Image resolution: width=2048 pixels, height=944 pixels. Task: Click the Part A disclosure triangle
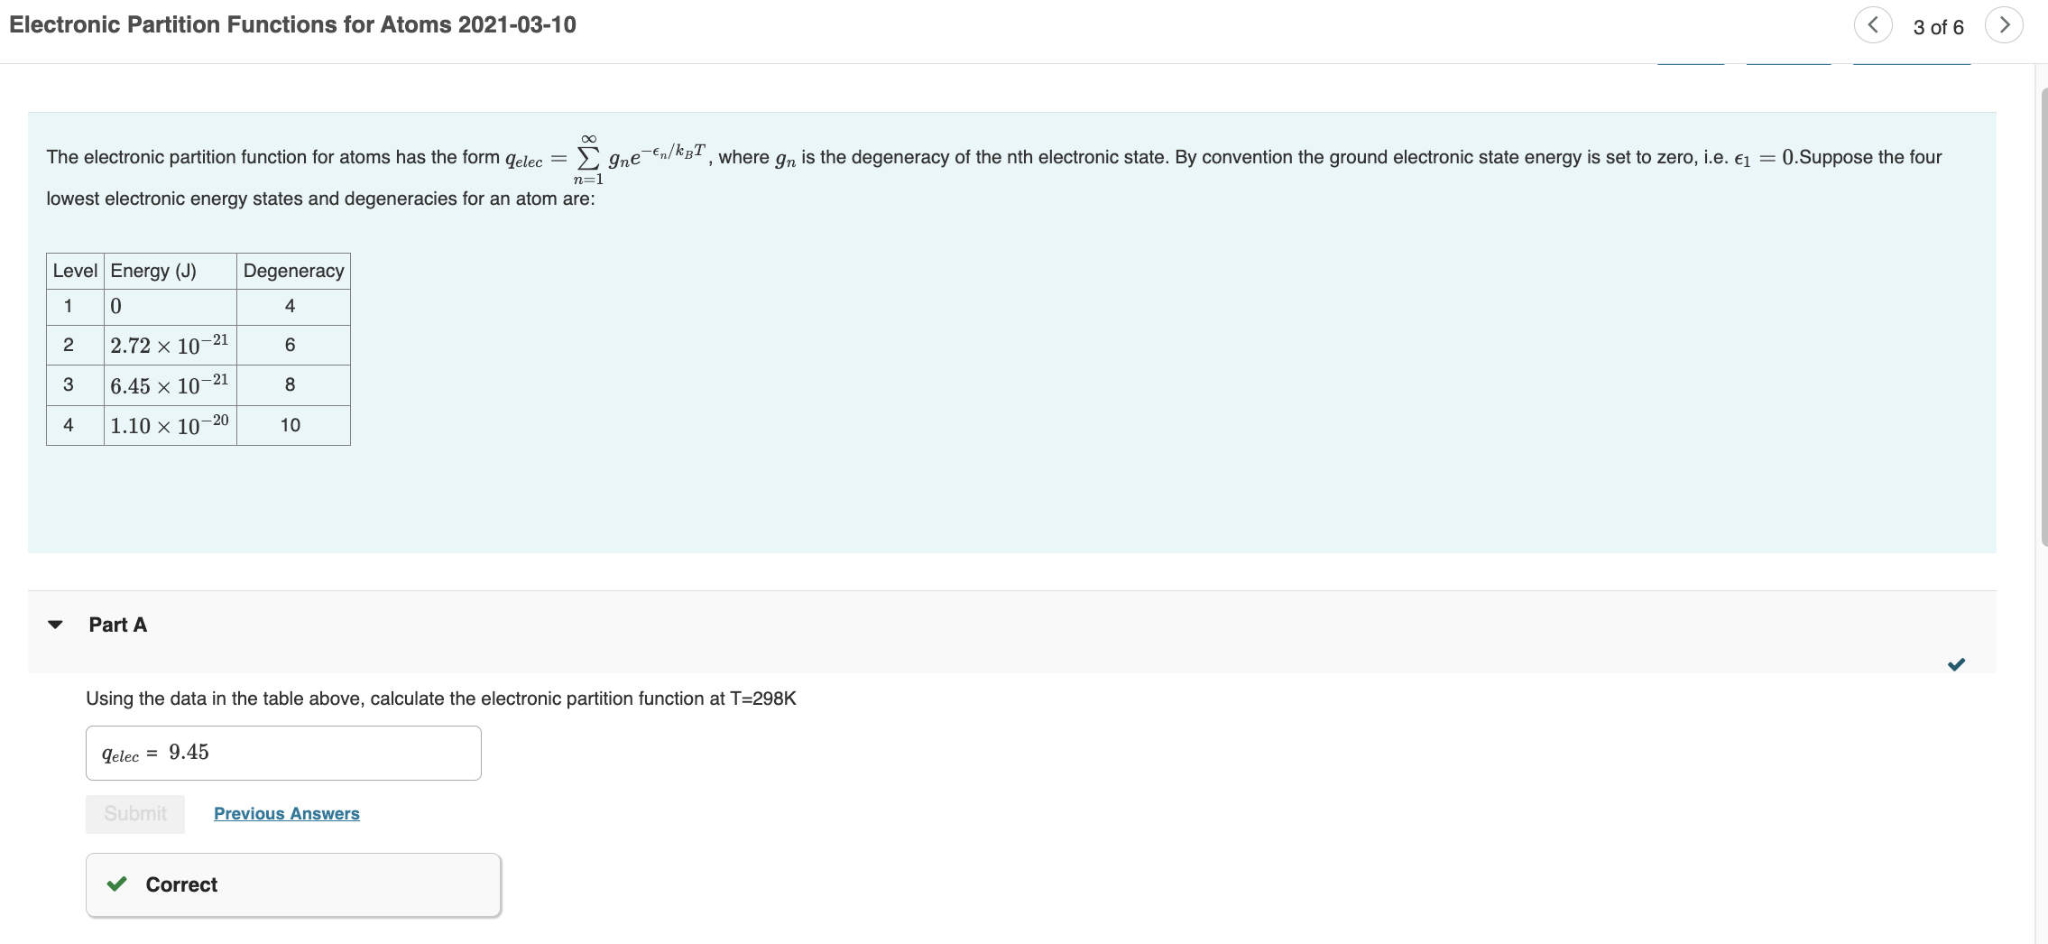coord(54,624)
